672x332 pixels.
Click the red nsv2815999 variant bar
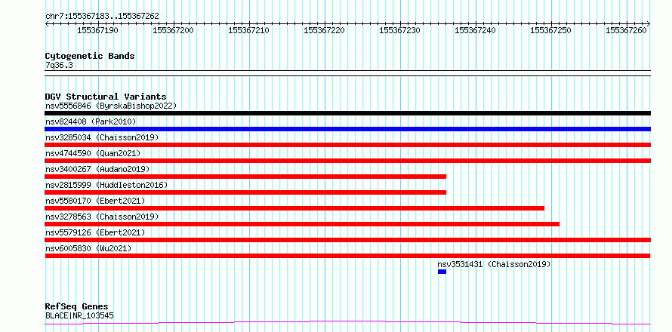point(245,192)
